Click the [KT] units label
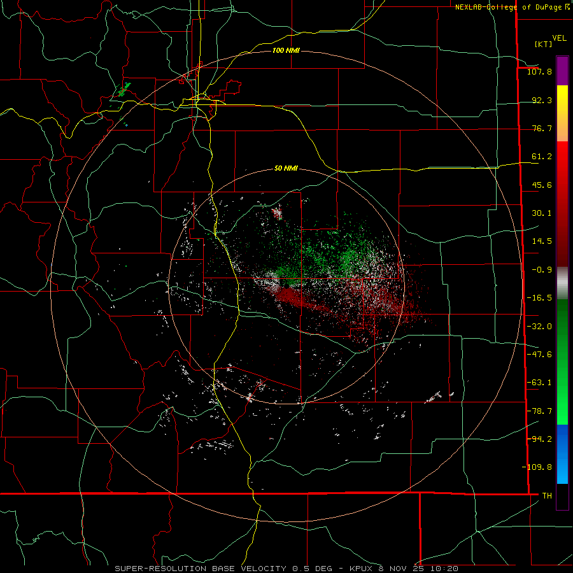 point(543,44)
